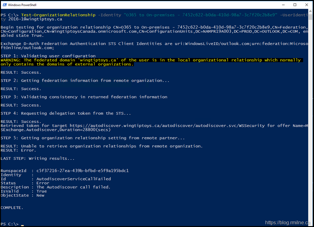Click the Test-OrganizationRelationship cmdlet text
This screenshot has width=314, height=227.
pyautogui.click(x=58, y=15)
